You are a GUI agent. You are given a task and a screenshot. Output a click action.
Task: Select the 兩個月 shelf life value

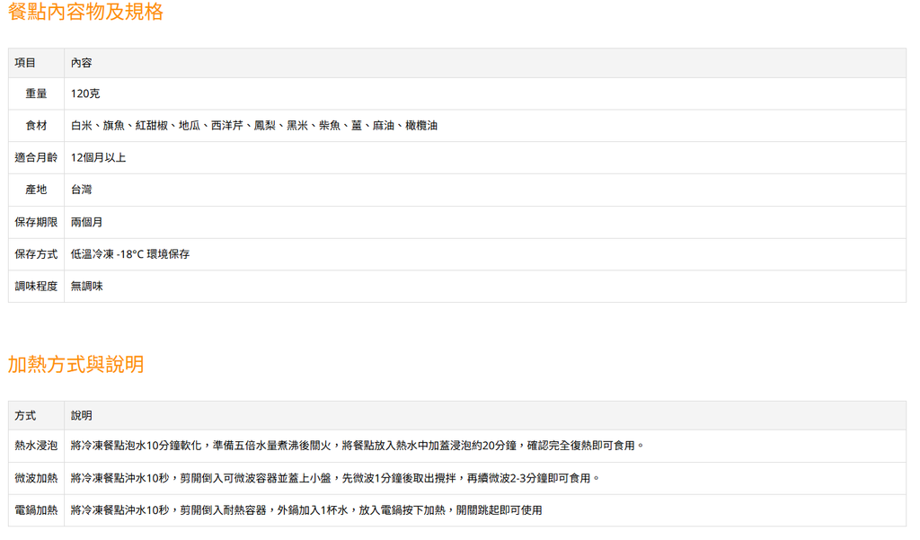point(87,222)
